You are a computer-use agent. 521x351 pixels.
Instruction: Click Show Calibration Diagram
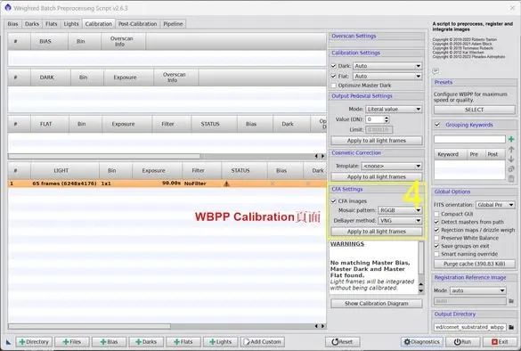click(377, 304)
